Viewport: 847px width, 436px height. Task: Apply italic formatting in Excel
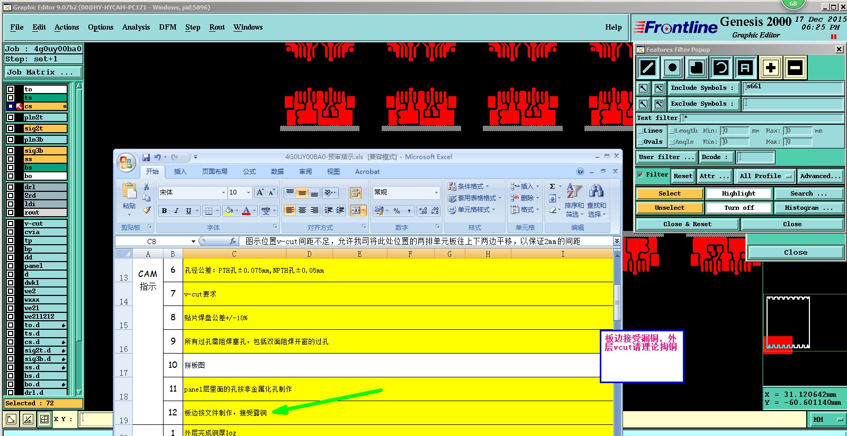click(x=176, y=211)
